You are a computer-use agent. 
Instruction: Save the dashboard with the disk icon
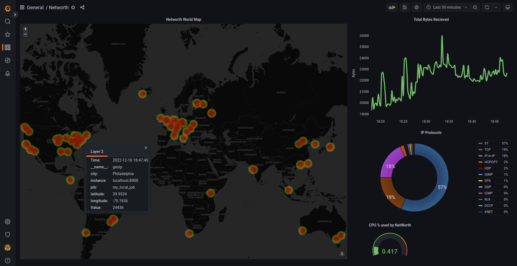[405, 7]
